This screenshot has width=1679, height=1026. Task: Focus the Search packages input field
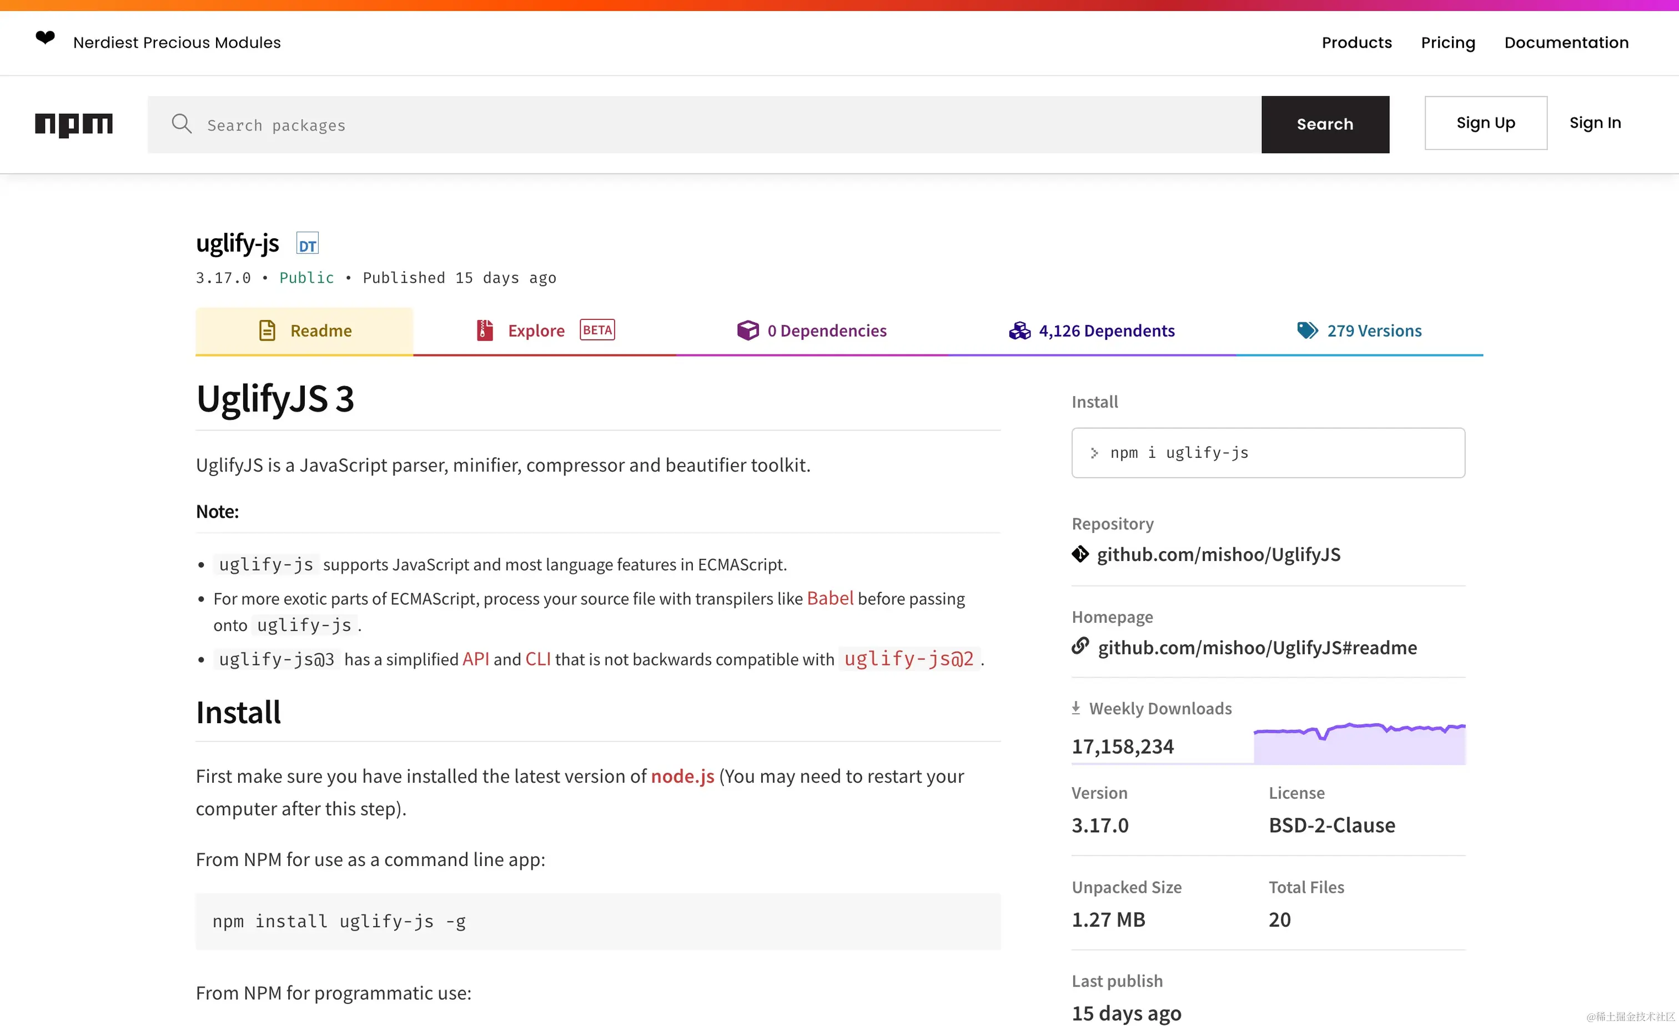pos(729,126)
